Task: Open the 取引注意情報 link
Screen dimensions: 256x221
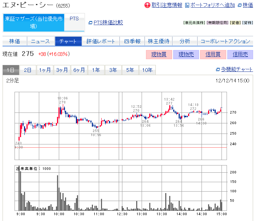Action: click(x=167, y=5)
